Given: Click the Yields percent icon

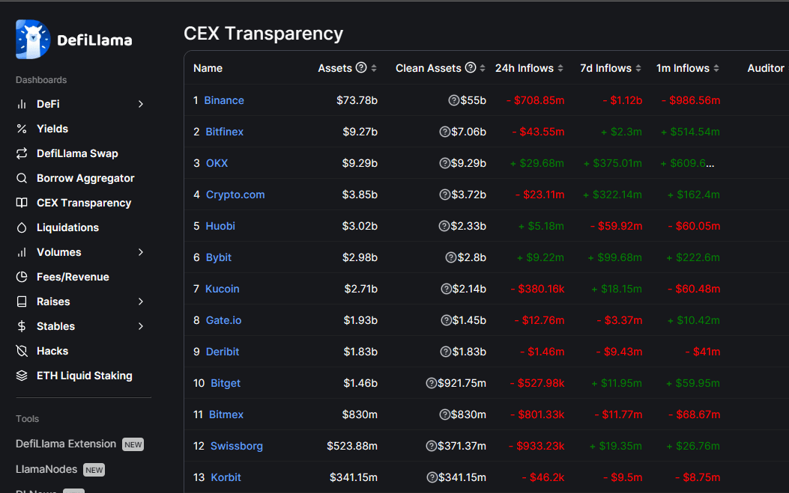Looking at the screenshot, I should pyautogui.click(x=22, y=129).
